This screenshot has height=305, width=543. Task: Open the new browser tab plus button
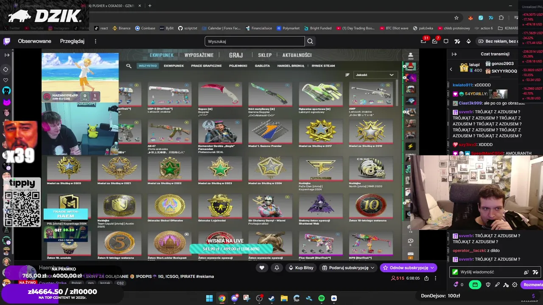click(150, 6)
